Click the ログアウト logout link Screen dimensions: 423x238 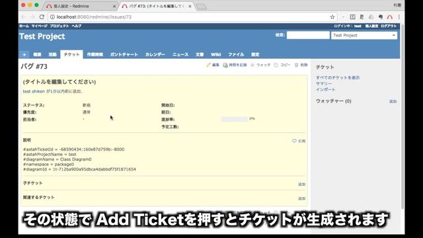point(389,26)
